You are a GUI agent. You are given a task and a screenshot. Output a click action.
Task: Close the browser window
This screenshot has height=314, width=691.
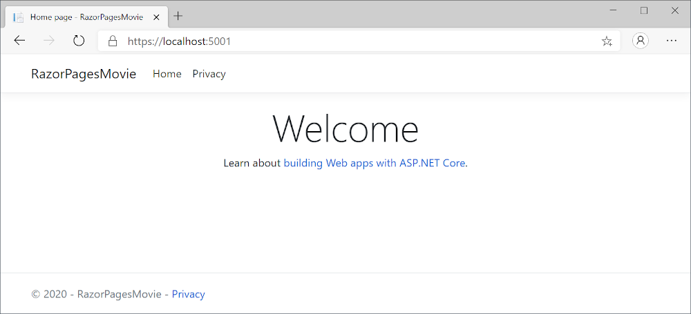click(675, 10)
